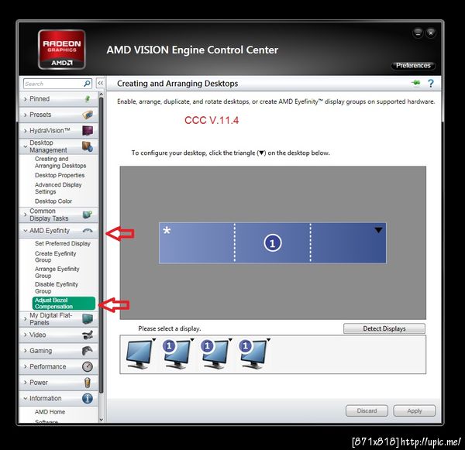Open dropdown triangle of third display monitor
Screen dimensions: 465x450
coord(230,339)
